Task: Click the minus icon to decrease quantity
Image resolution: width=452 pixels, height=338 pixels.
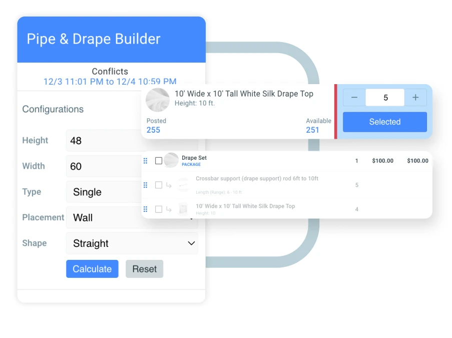Action: [354, 97]
